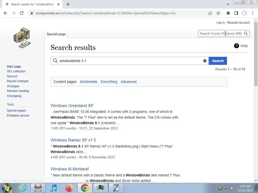Open the WinRAR books taskbar app
Viewport: 258px width, 193px height.
pos(38,188)
